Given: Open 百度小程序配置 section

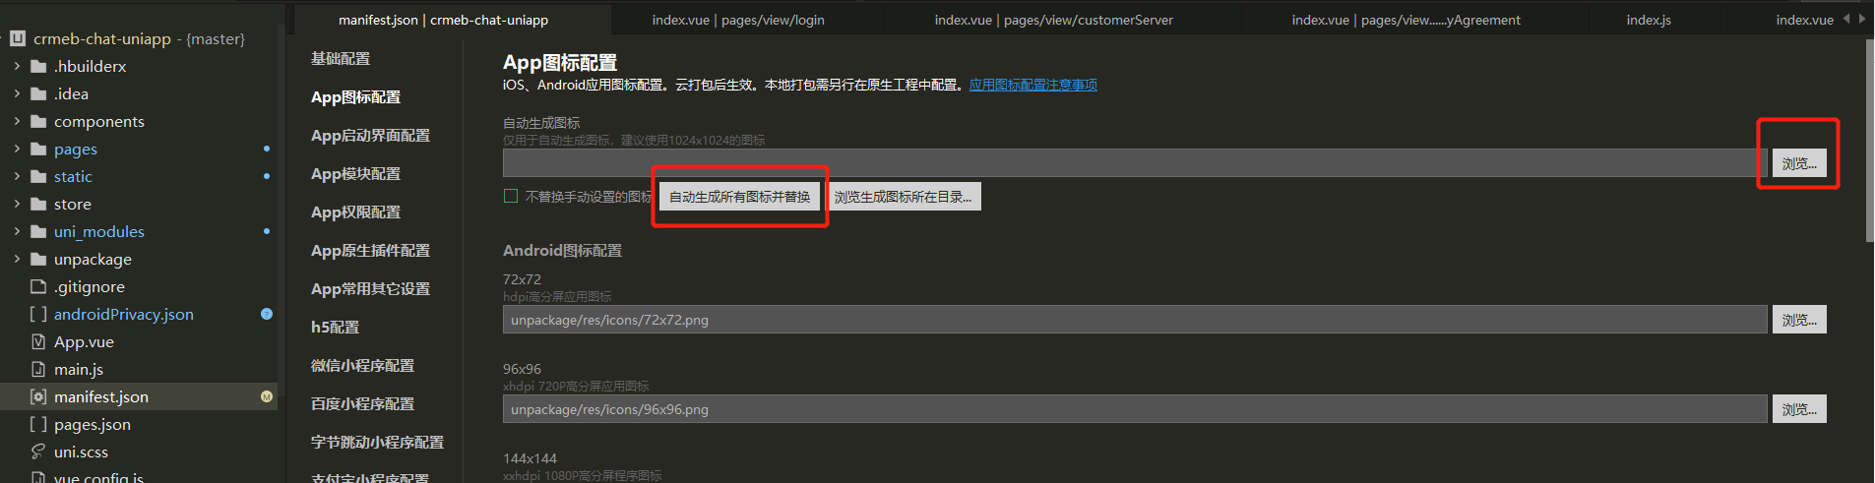Looking at the screenshot, I should pos(362,404).
